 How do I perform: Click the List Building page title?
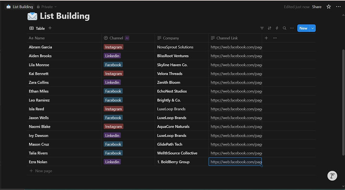pyautogui.click(x=65, y=16)
